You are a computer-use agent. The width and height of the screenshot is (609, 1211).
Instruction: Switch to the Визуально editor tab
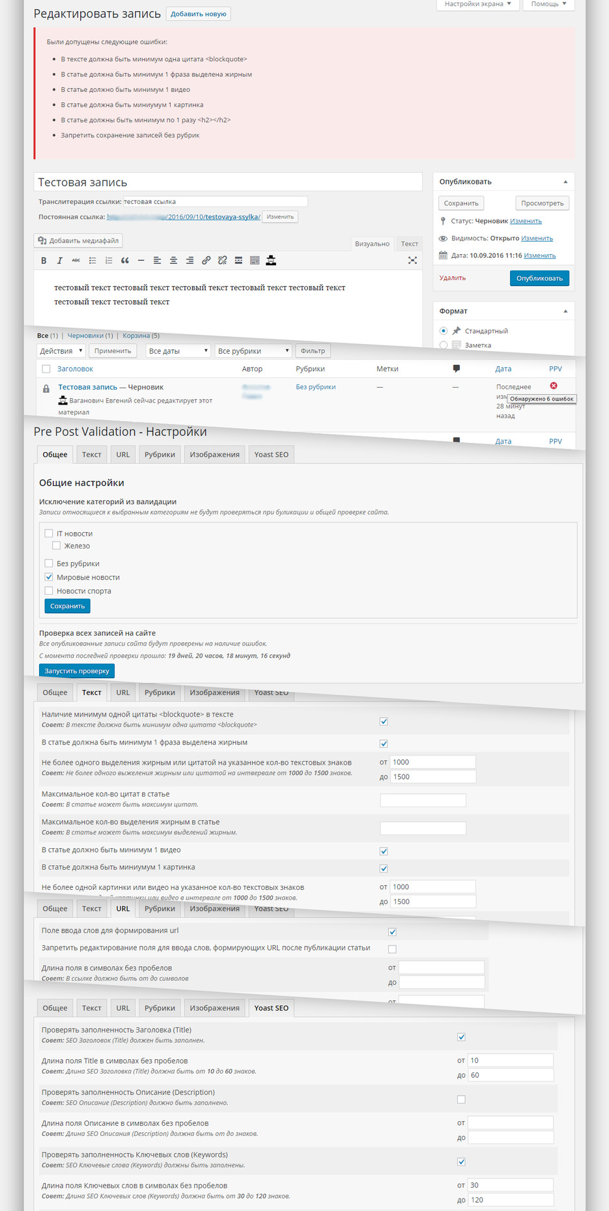point(372,244)
